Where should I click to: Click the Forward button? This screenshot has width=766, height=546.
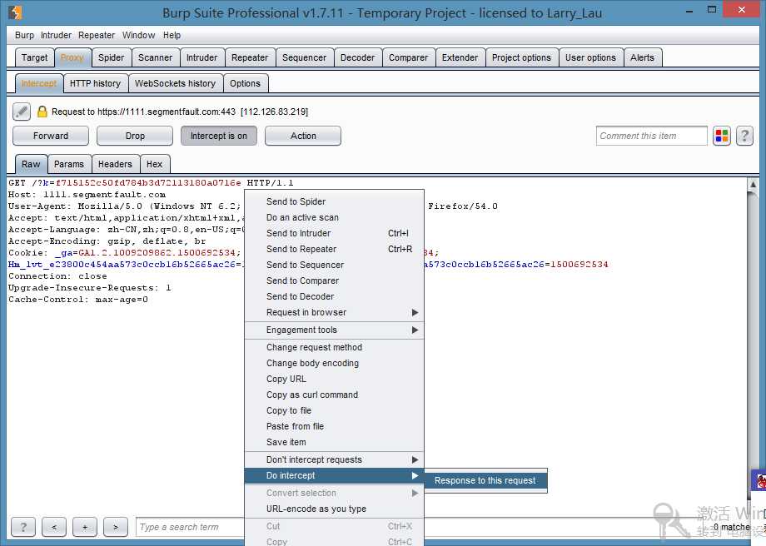pos(51,136)
